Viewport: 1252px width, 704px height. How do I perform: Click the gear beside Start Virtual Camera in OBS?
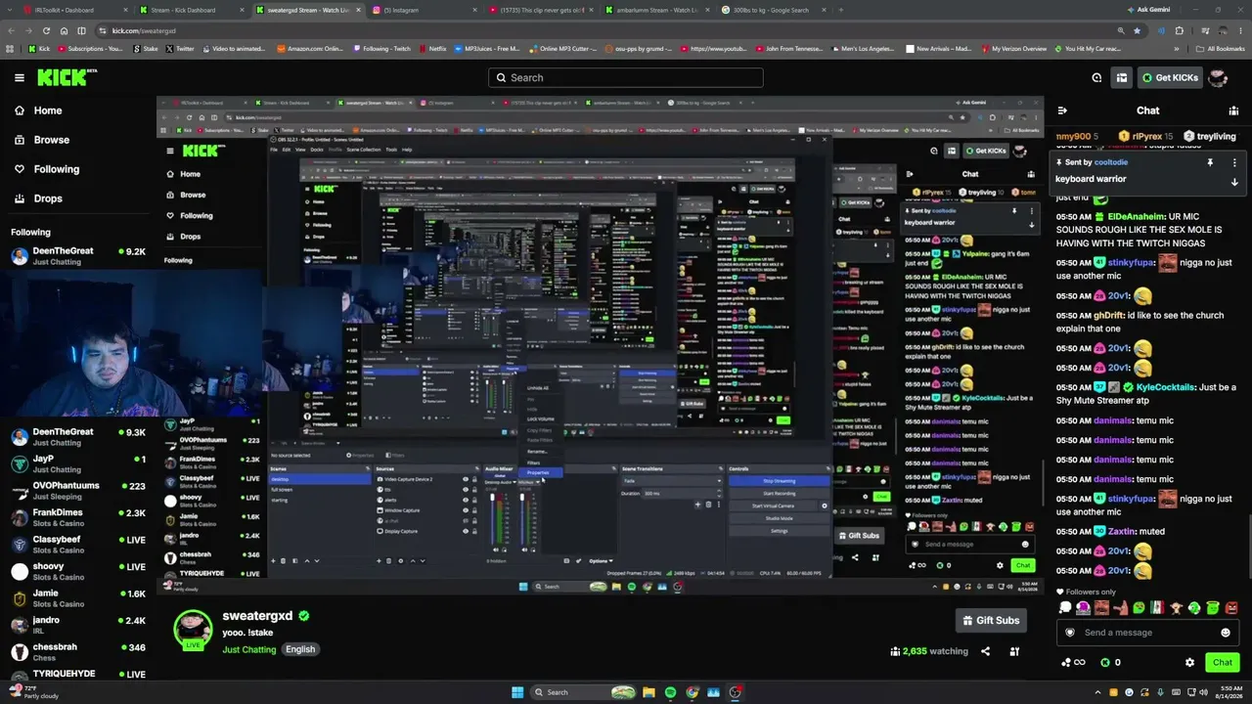pos(824,506)
